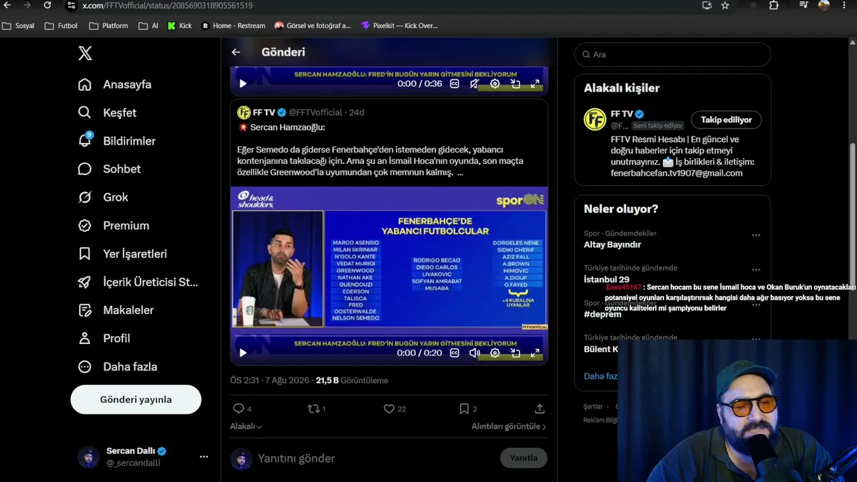Open Bildirimler in the sidebar
The width and height of the screenshot is (857, 482).
coord(116,141)
